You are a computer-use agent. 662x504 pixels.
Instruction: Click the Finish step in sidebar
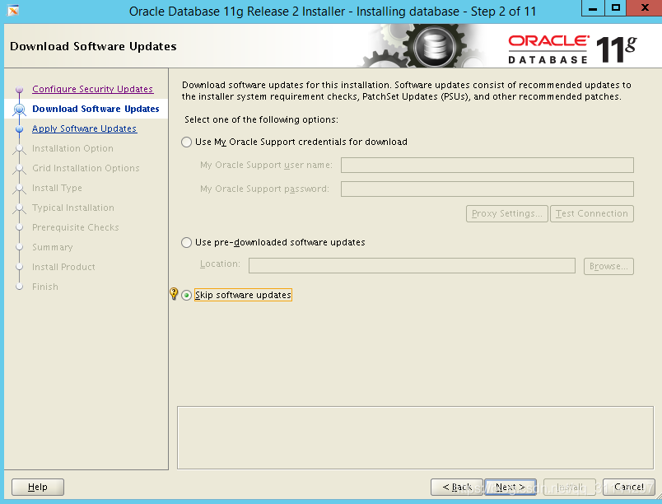pos(45,287)
